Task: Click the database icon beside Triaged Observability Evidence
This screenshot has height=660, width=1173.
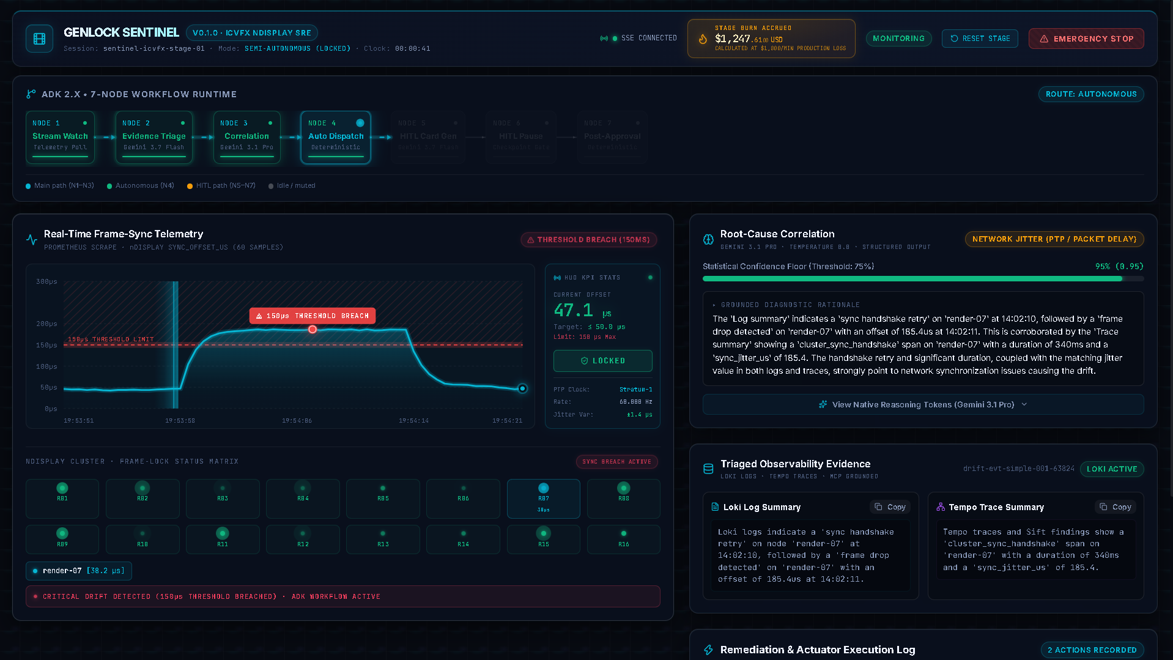Action: [x=708, y=469]
